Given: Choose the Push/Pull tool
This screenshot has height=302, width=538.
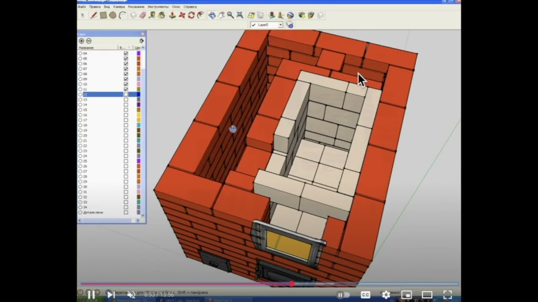Looking at the screenshot, I should coord(172,15).
